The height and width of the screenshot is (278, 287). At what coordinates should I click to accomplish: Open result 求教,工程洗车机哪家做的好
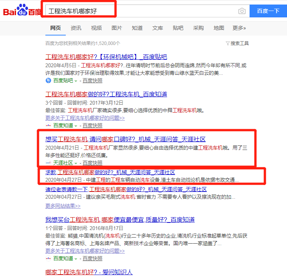tap(110, 172)
